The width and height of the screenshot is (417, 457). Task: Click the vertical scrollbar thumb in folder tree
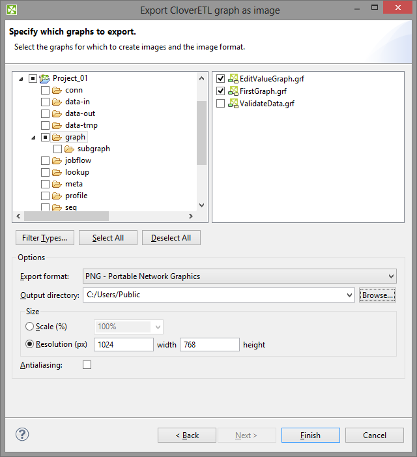click(x=201, y=133)
